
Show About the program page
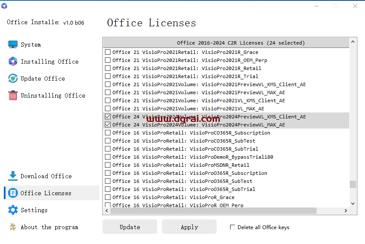click(x=49, y=227)
